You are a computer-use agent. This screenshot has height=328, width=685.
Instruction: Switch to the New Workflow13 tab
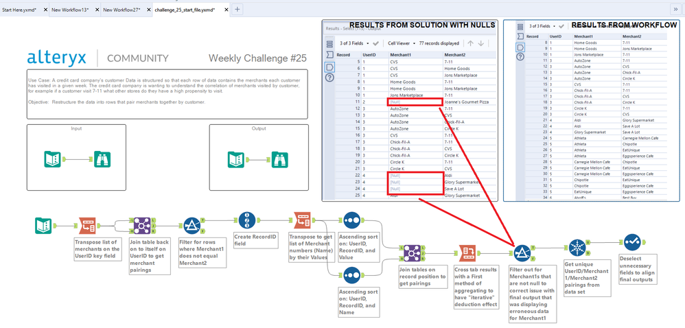70,10
